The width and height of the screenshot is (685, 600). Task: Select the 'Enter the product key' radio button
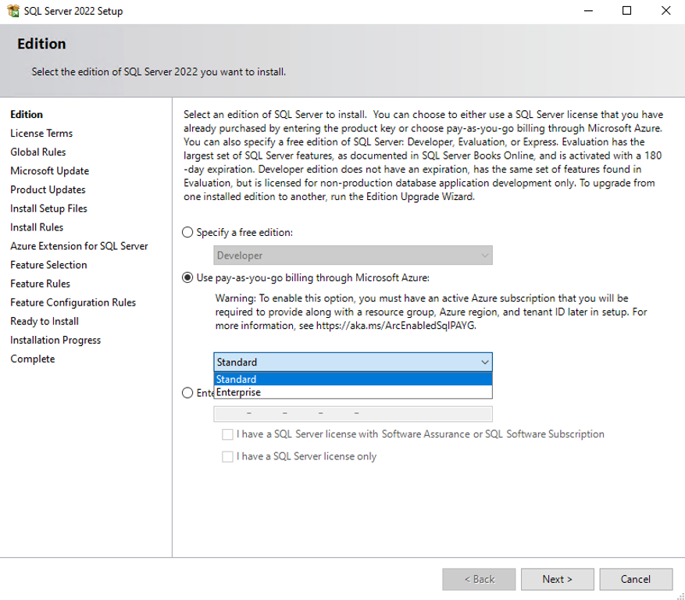click(187, 392)
